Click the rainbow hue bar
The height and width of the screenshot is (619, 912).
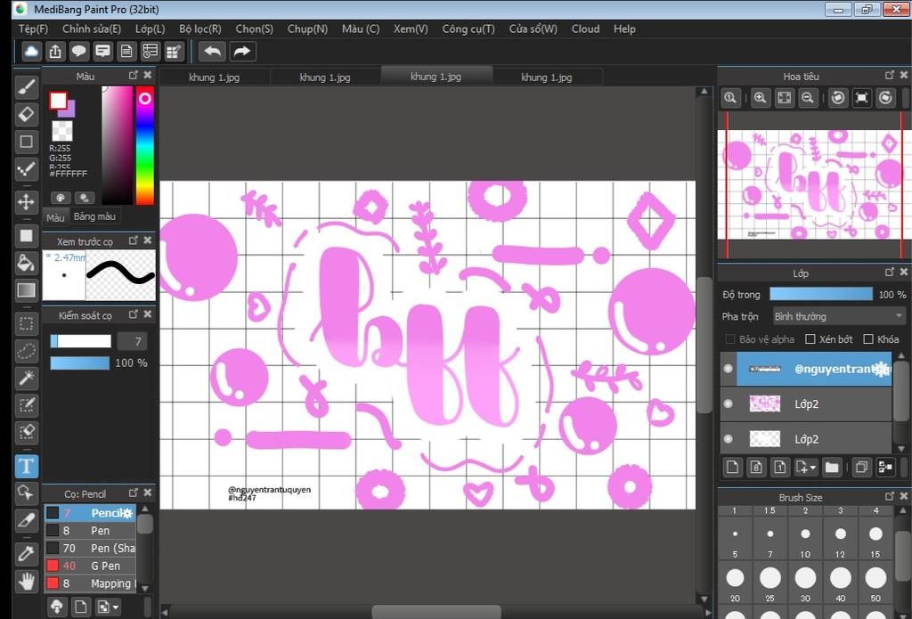click(145, 145)
